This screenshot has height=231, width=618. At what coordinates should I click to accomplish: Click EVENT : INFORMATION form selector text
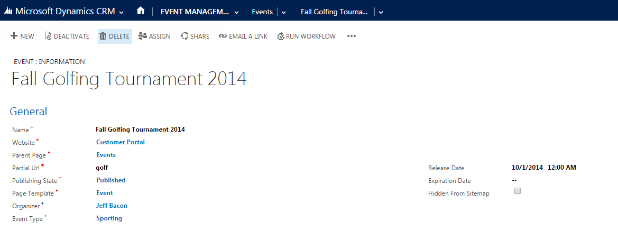pos(49,61)
